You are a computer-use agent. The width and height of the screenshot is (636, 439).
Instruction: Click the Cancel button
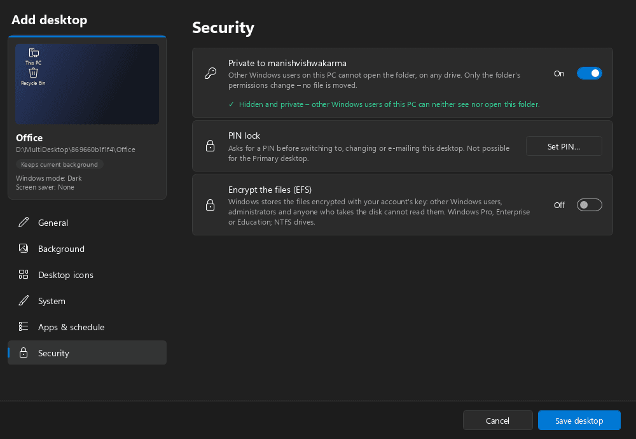(498, 421)
